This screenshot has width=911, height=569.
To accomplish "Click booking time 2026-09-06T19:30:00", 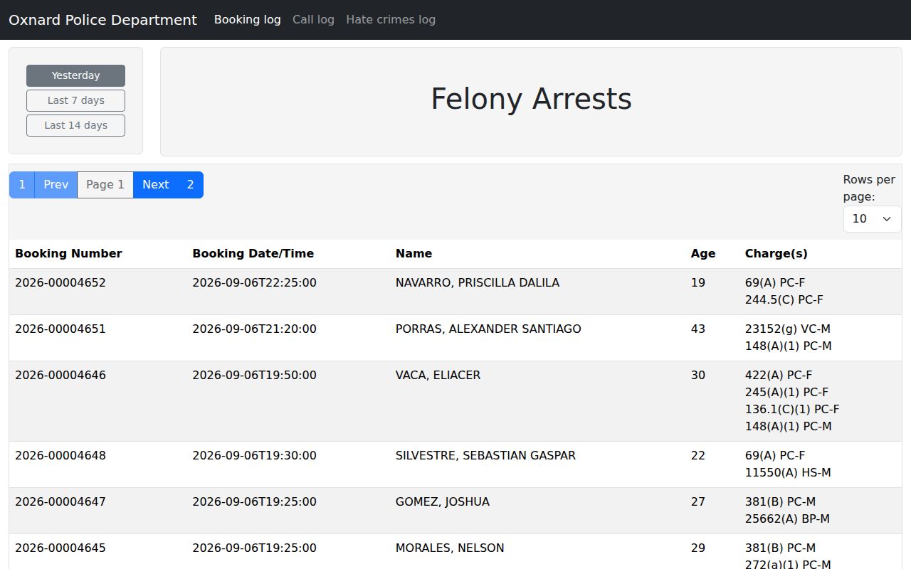I will 254,456.
